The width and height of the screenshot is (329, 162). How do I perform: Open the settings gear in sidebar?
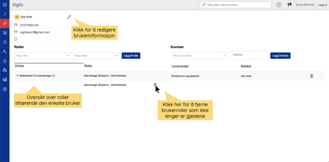[x=5, y=89]
